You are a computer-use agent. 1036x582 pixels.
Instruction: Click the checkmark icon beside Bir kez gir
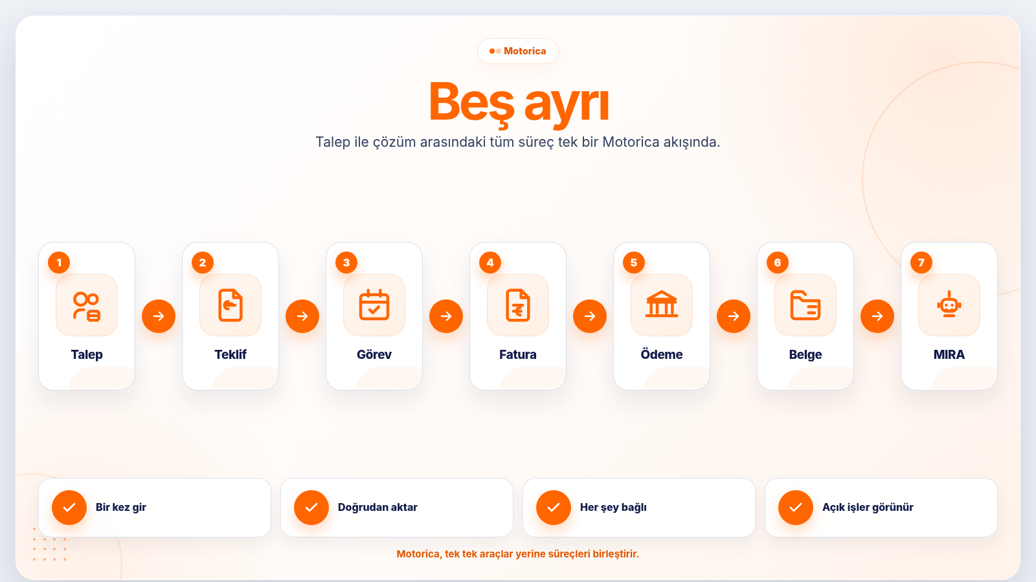click(x=69, y=508)
